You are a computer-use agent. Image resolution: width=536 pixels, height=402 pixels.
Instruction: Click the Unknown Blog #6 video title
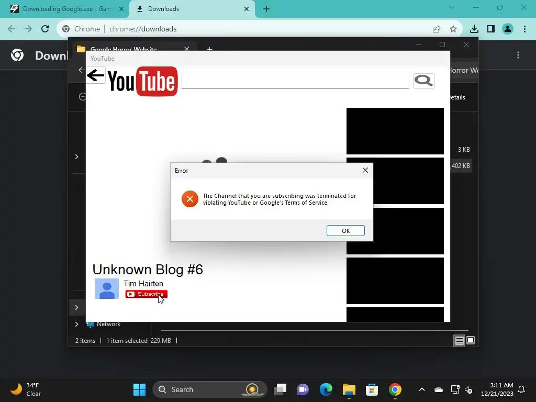[x=148, y=270]
